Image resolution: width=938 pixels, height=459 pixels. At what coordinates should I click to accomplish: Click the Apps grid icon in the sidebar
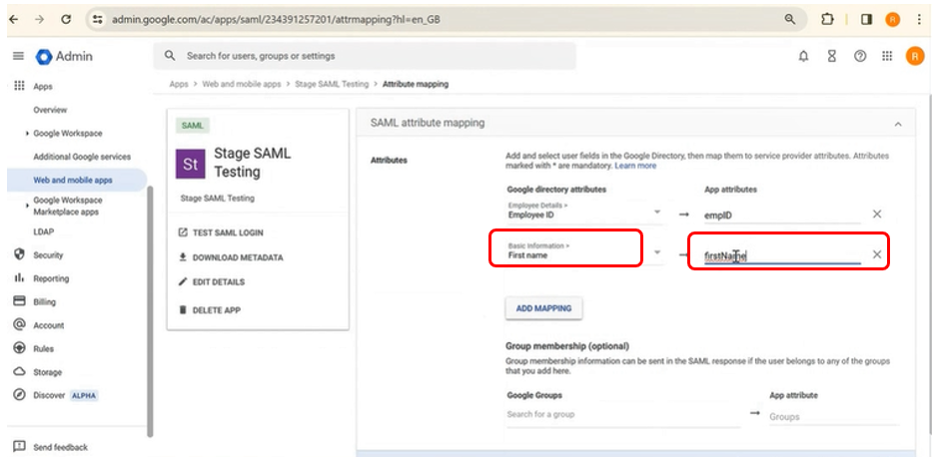19,86
